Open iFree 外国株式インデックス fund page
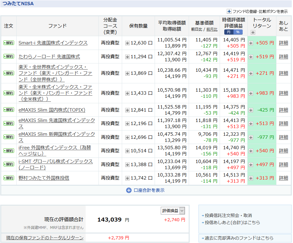 (55, 151)
